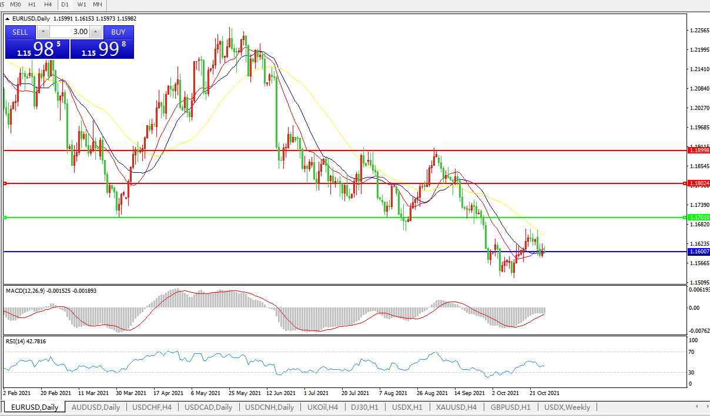Select the H1 timeframe button
710x418 pixels.
pyautogui.click(x=32, y=5)
